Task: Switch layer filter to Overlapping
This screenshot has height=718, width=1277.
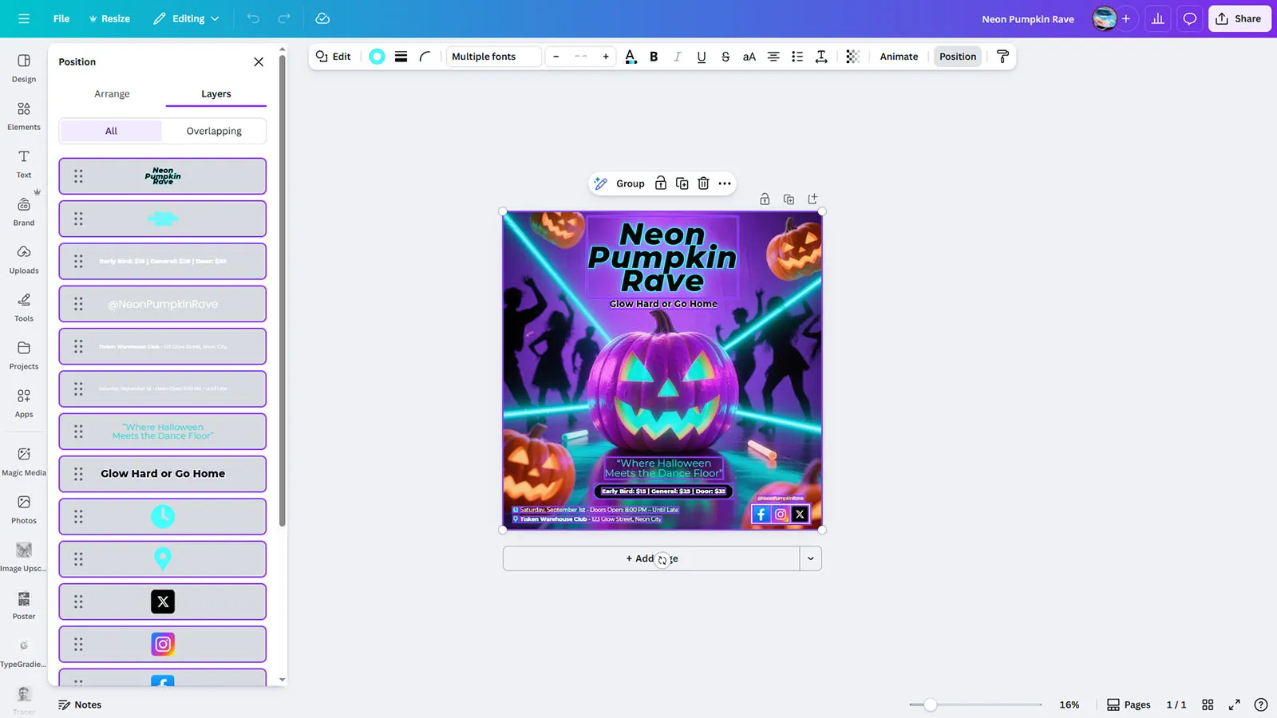Action: coord(214,131)
